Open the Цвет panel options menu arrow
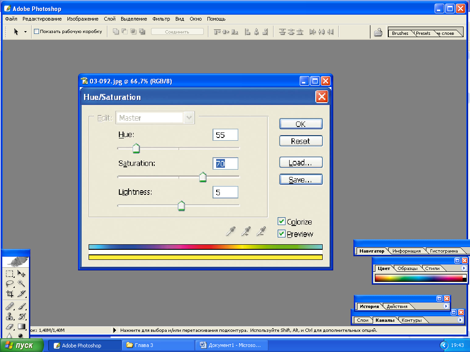The height and width of the screenshot is (352, 470). (464, 268)
